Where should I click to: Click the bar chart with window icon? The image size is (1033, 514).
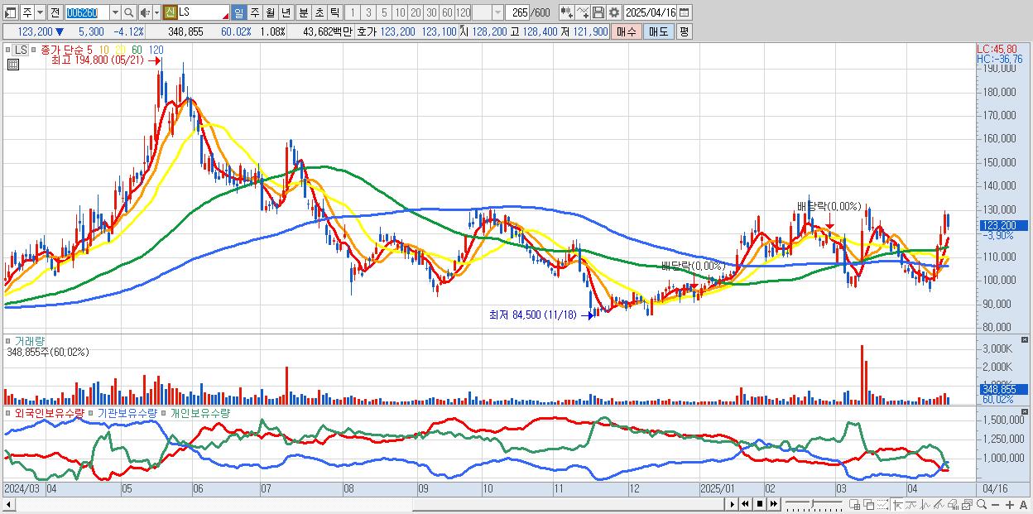click(x=953, y=504)
